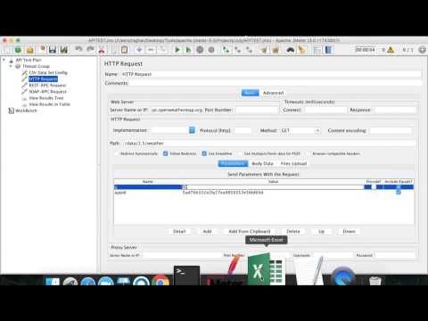This screenshot has height=321, width=428.
Task: Open the Templates icon in JMeter toolbar
Action: click(x=18, y=50)
